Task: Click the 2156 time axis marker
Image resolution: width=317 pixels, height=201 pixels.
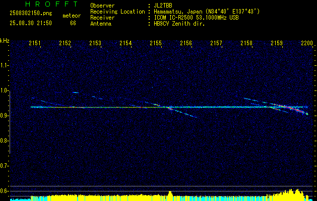Action: click(x=186, y=43)
